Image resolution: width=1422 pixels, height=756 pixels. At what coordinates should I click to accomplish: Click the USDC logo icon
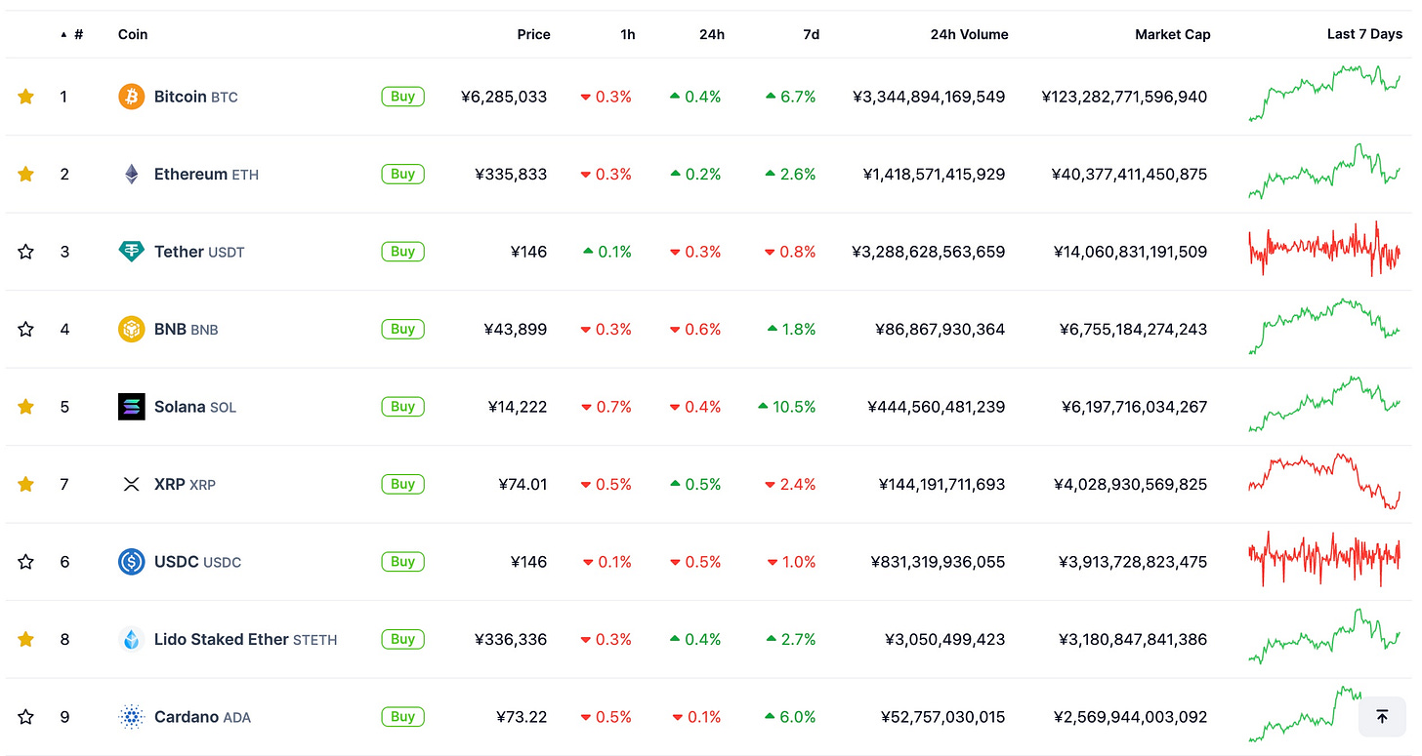(x=131, y=562)
